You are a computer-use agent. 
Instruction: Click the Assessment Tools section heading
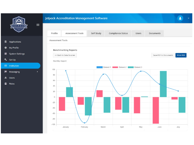58,40
